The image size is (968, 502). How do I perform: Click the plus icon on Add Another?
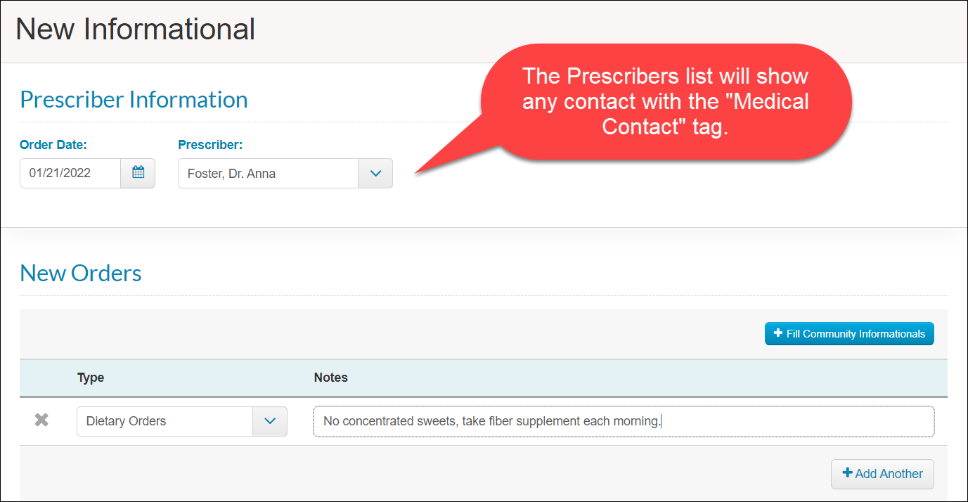coord(847,473)
